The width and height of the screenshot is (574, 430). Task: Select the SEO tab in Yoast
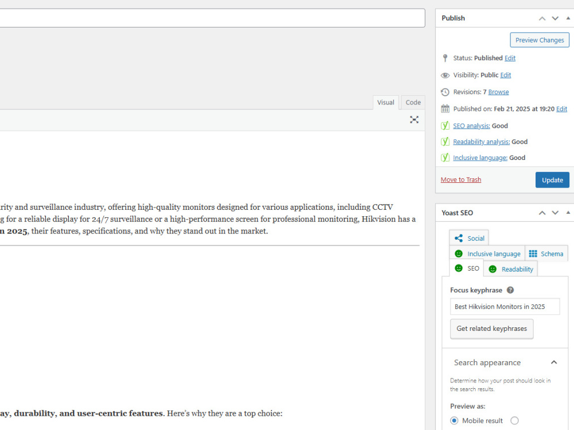466,268
